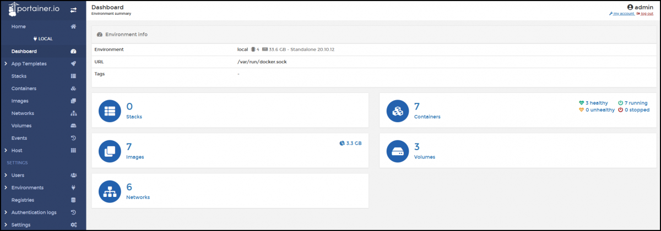Click the Stacks list icon in sidebar
This screenshot has height=231, width=661.
pos(73,76)
